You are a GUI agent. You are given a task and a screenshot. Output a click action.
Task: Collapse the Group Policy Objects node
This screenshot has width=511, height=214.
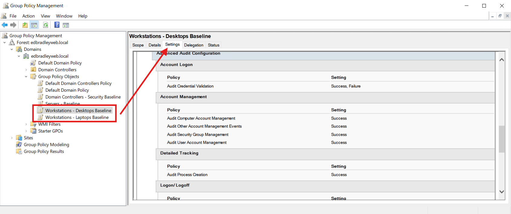click(26, 77)
